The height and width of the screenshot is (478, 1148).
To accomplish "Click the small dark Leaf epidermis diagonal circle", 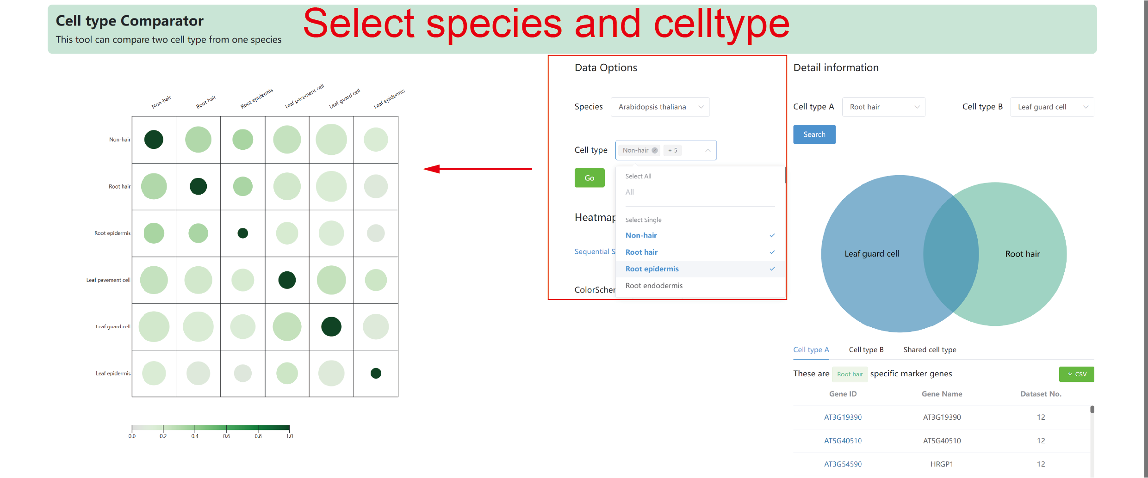I will [376, 373].
